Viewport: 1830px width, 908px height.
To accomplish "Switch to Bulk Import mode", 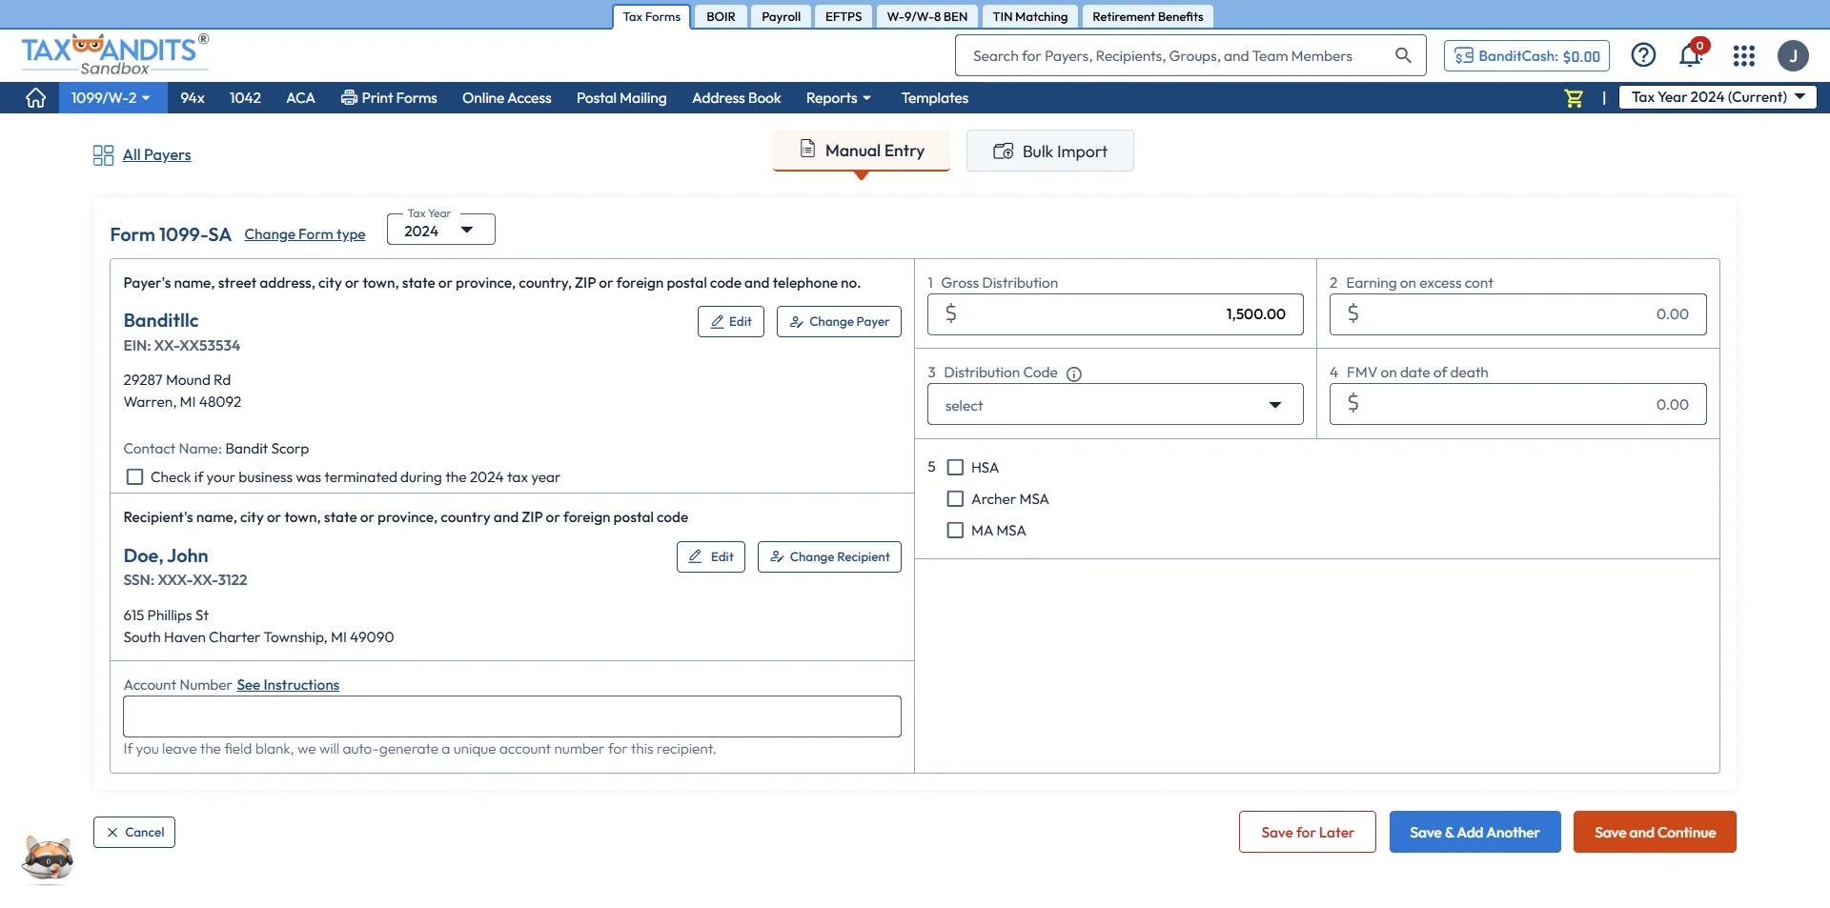I will tap(1049, 151).
